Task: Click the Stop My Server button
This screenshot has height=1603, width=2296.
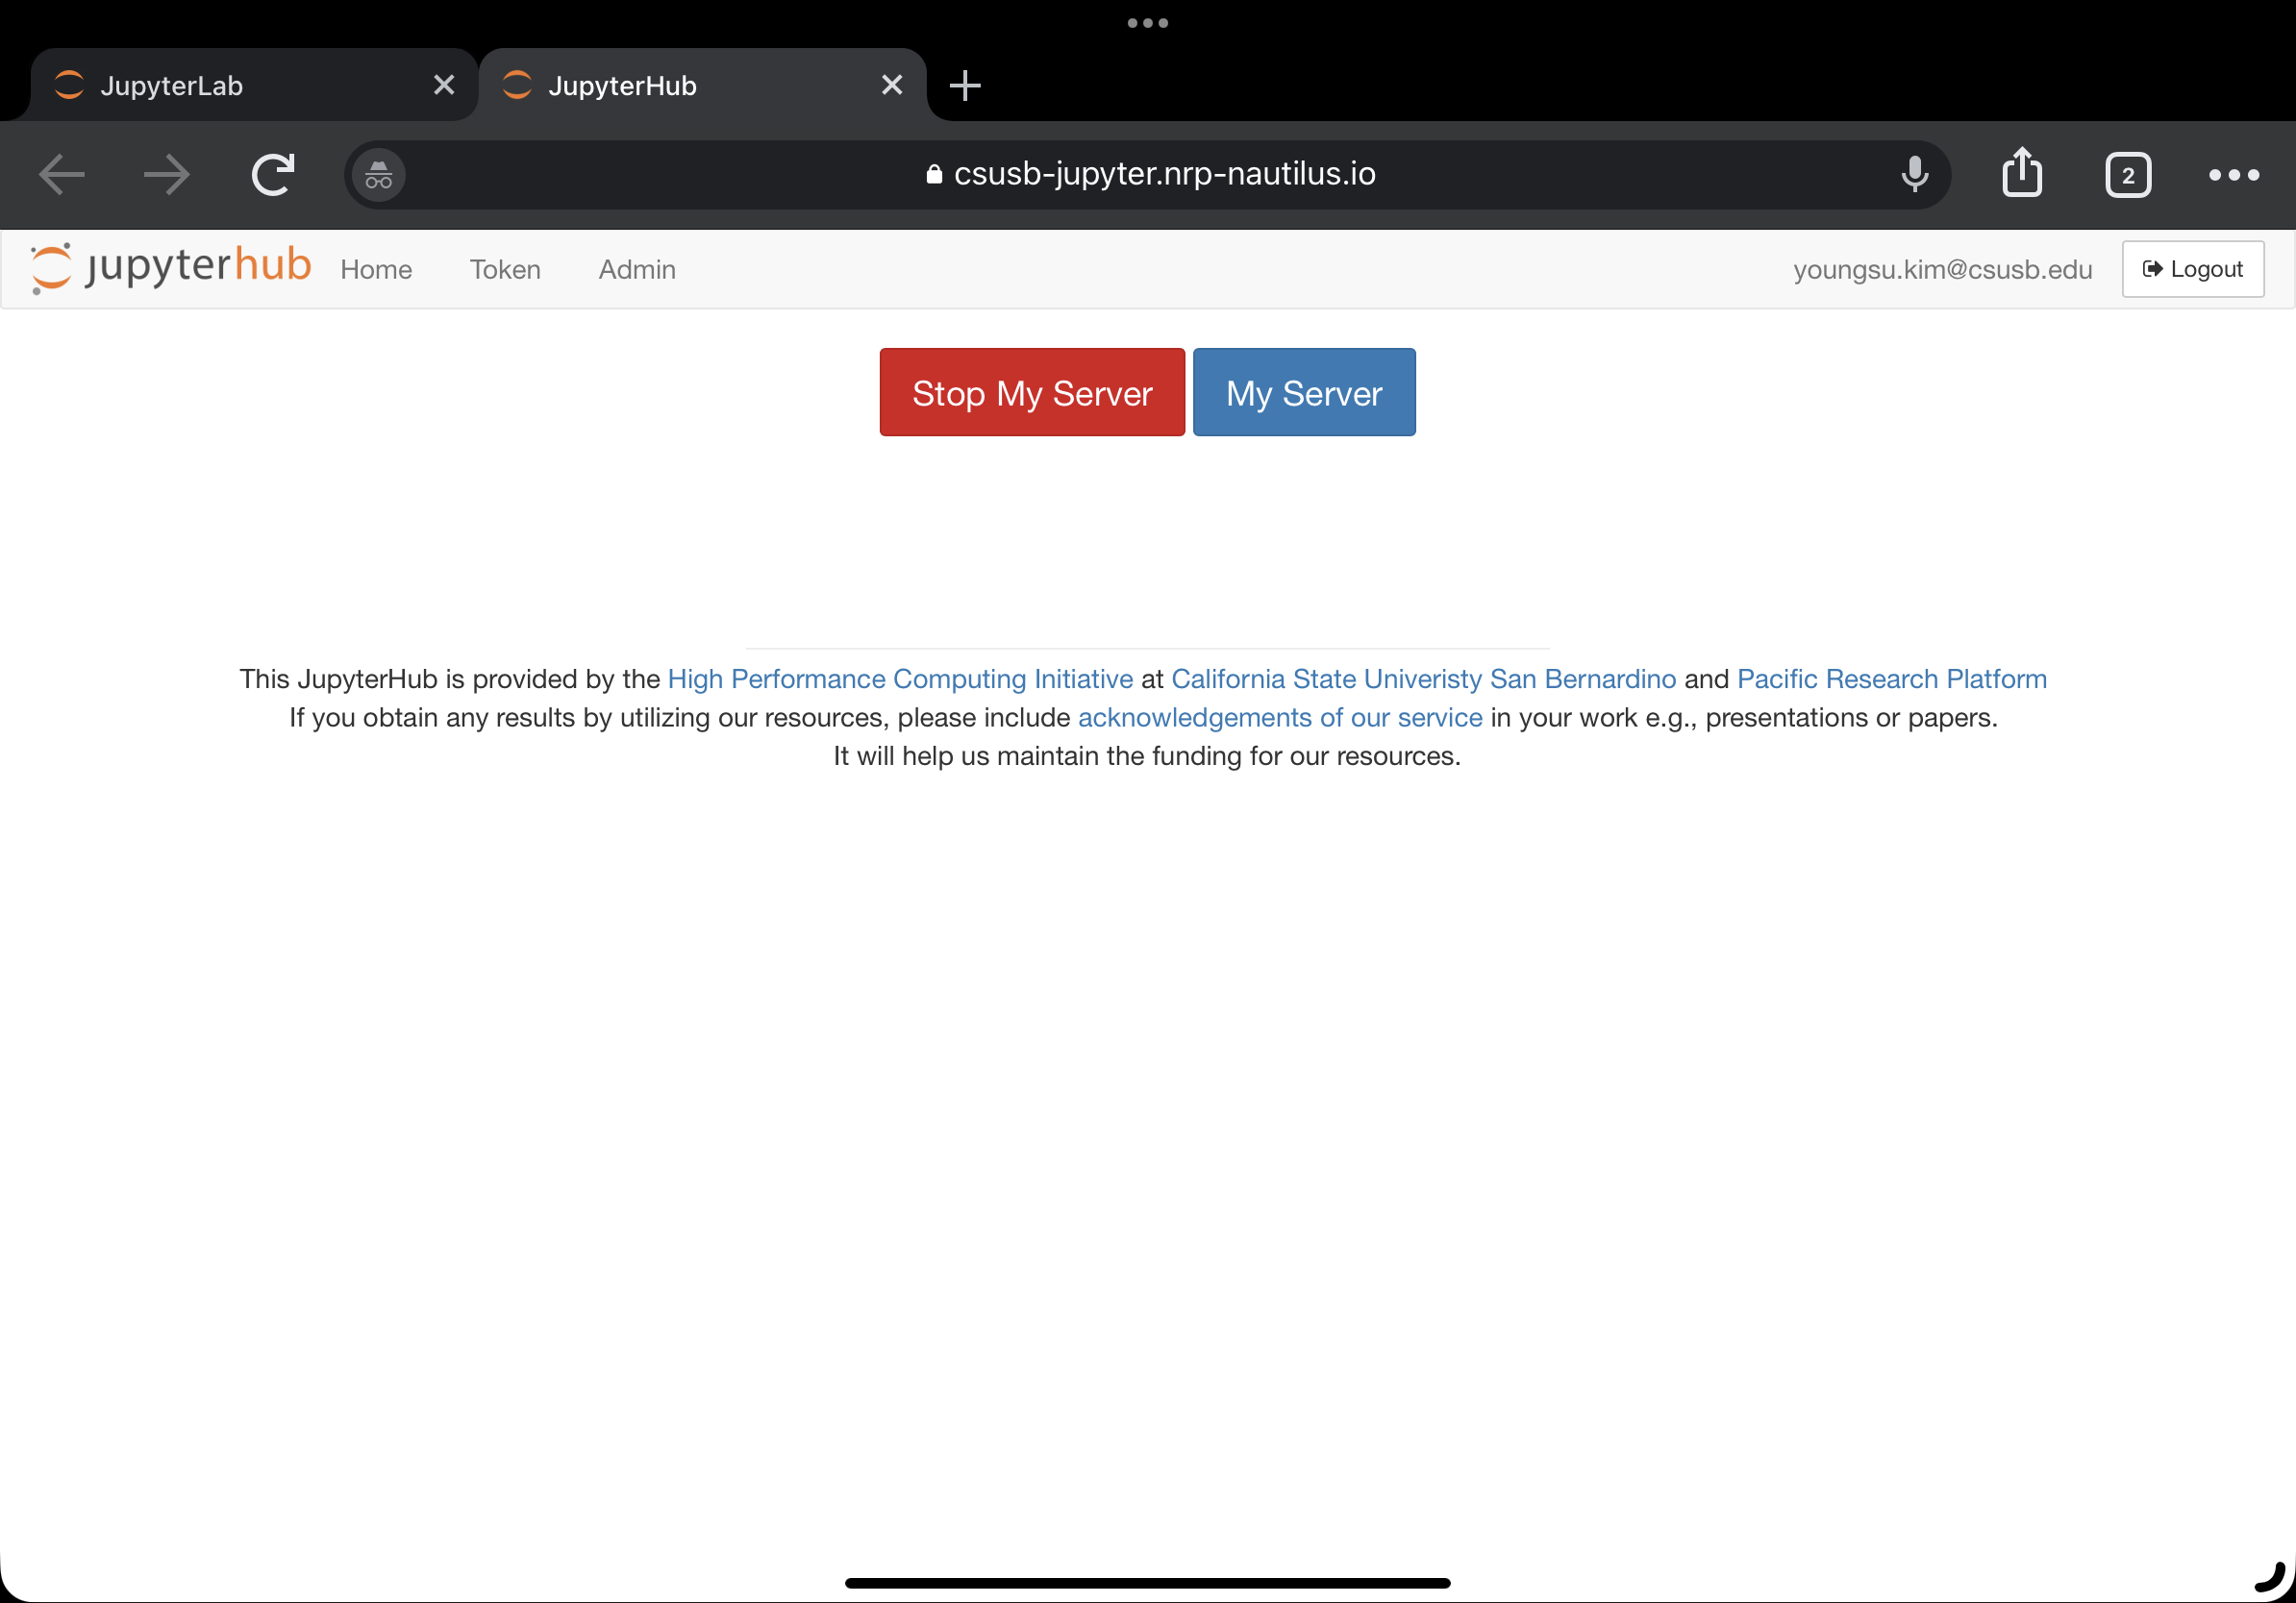Action: [1032, 393]
